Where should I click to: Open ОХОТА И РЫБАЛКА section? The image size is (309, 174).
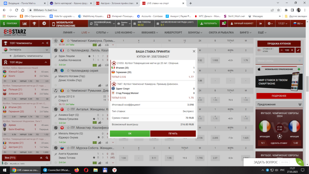(221, 32)
